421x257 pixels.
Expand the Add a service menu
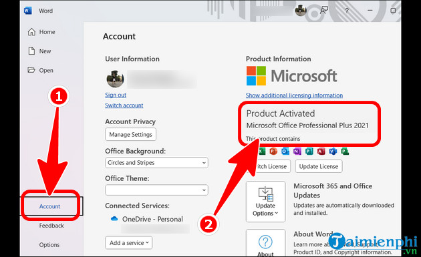pyautogui.click(x=128, y=243)
